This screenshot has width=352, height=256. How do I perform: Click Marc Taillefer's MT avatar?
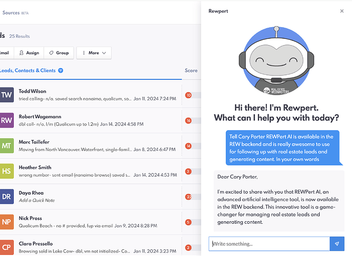[x=7, y=146]
